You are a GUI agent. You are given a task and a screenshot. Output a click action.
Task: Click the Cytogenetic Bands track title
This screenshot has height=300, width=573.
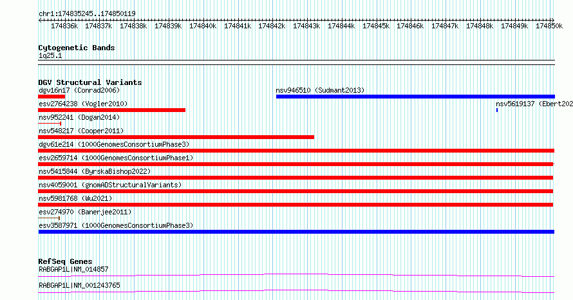point(77,48)
